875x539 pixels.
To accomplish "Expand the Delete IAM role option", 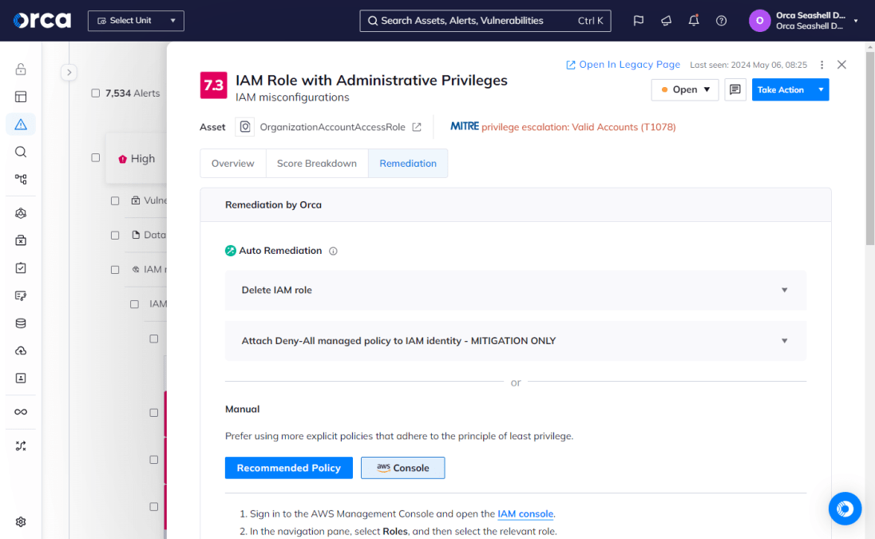I will (516, 290).
